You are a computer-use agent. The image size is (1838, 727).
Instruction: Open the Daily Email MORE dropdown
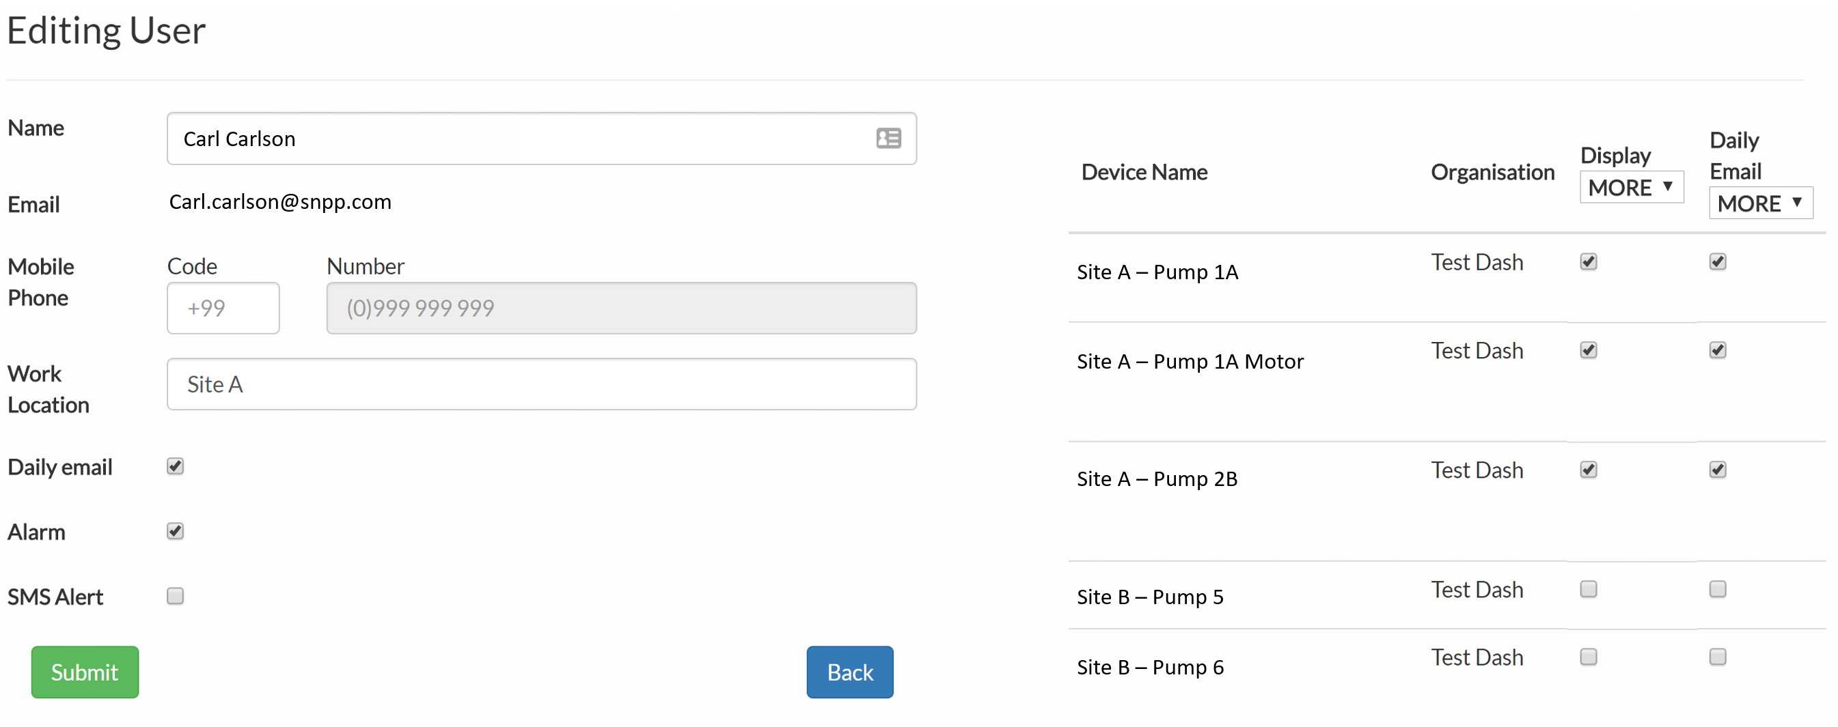coord(1761,203)
